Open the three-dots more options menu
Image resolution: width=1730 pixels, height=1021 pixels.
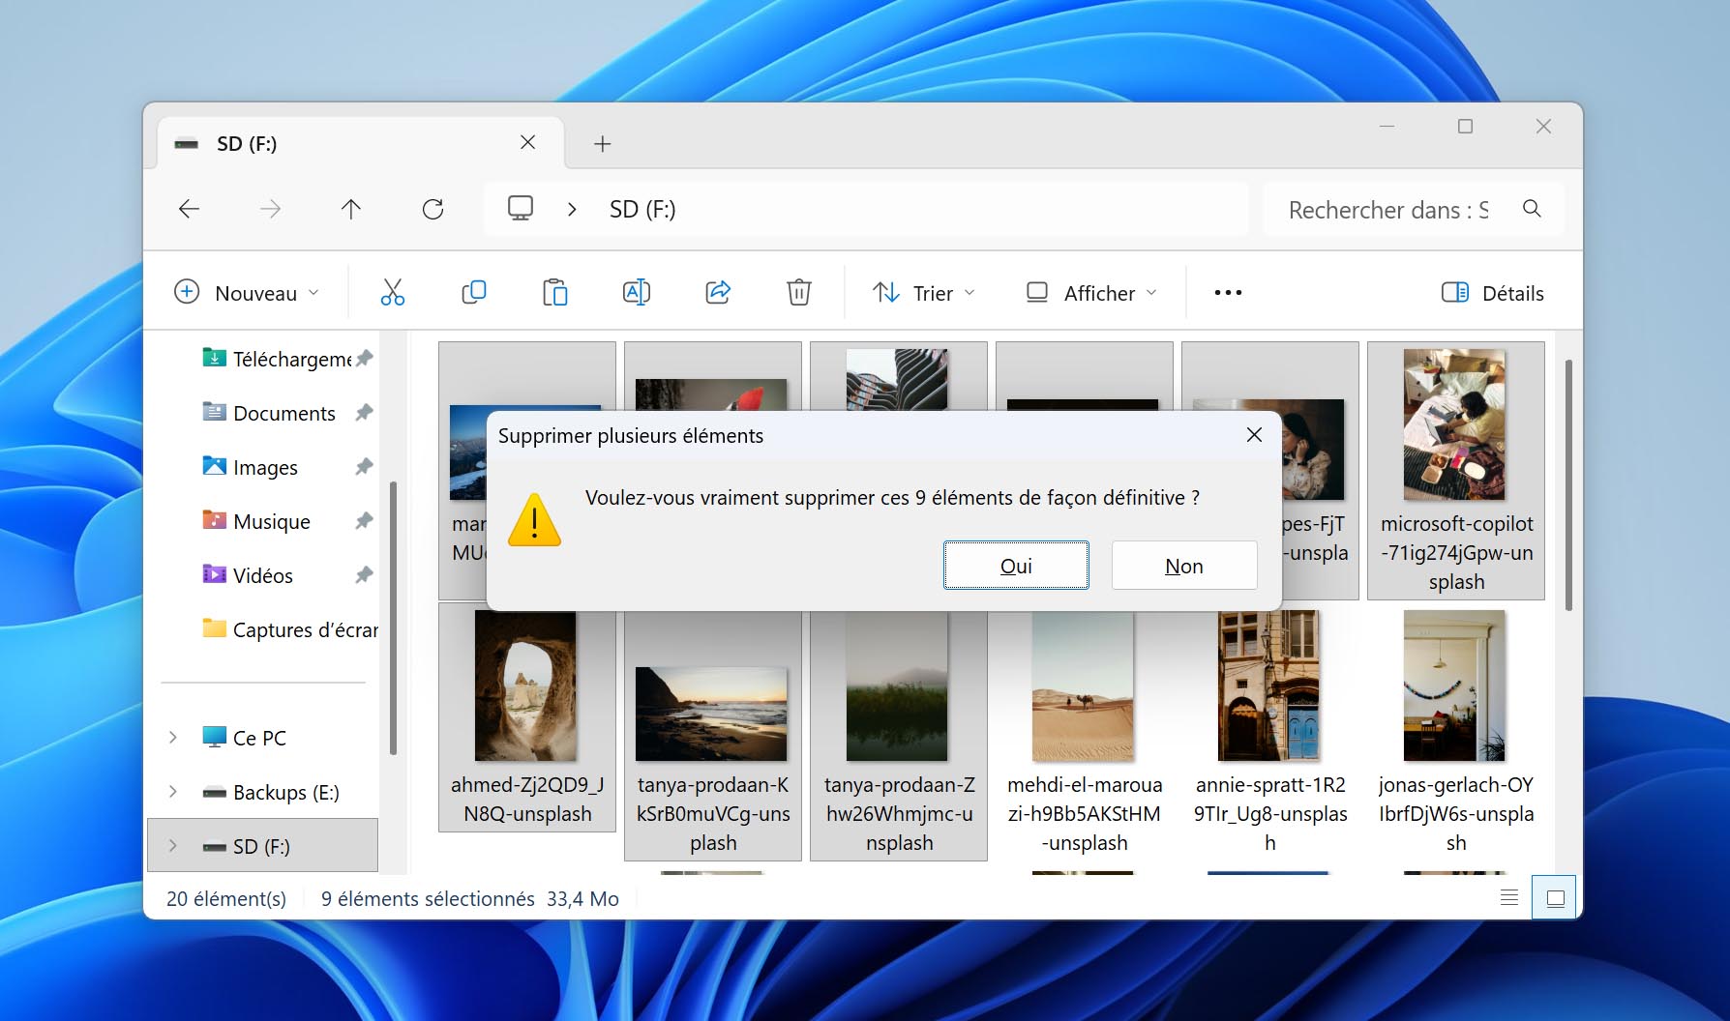1228,292
